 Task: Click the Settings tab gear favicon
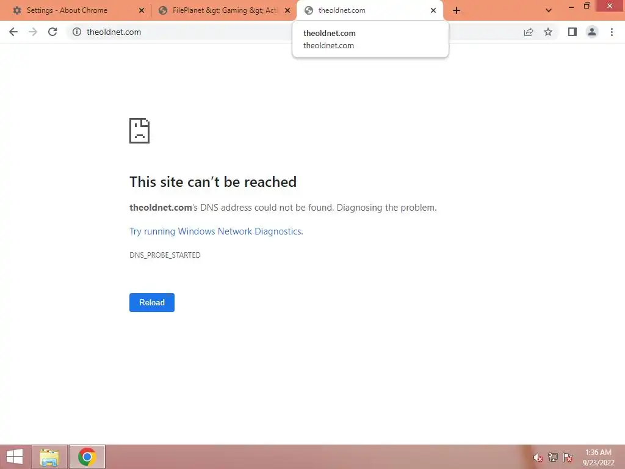click(x=17, y=11)
